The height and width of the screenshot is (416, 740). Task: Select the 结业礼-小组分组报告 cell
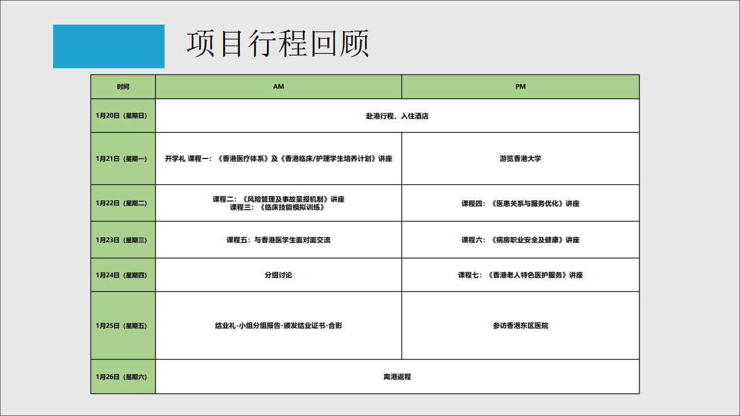[x=279, y=325]
